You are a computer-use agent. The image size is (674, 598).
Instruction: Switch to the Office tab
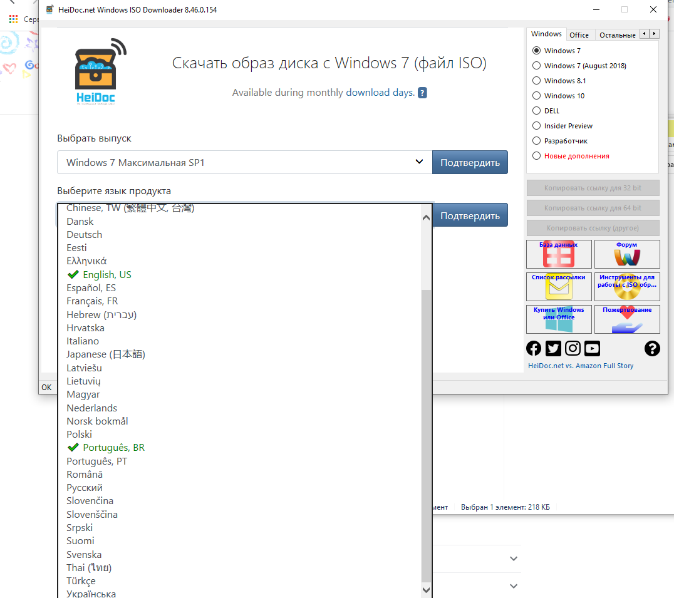579,35
